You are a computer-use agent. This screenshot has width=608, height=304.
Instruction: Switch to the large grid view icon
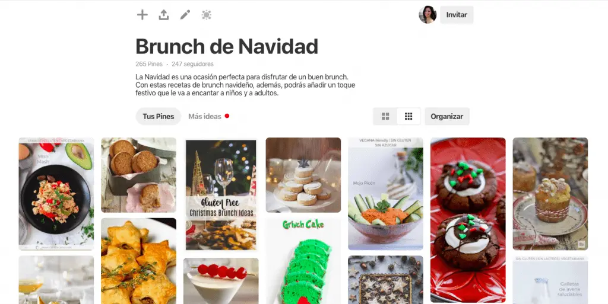tap(385, 116)
